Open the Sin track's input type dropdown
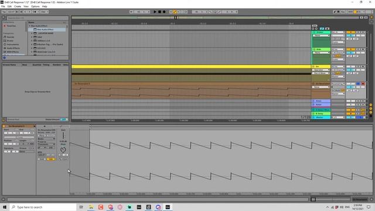Image resolution: width=375 pixels, height=211 pixels. 338,66
